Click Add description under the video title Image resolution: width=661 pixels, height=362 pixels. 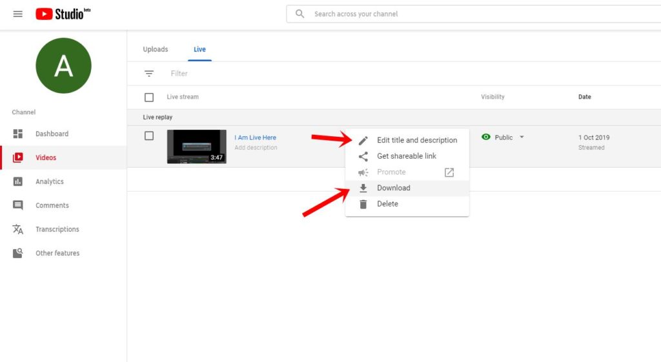256,148
